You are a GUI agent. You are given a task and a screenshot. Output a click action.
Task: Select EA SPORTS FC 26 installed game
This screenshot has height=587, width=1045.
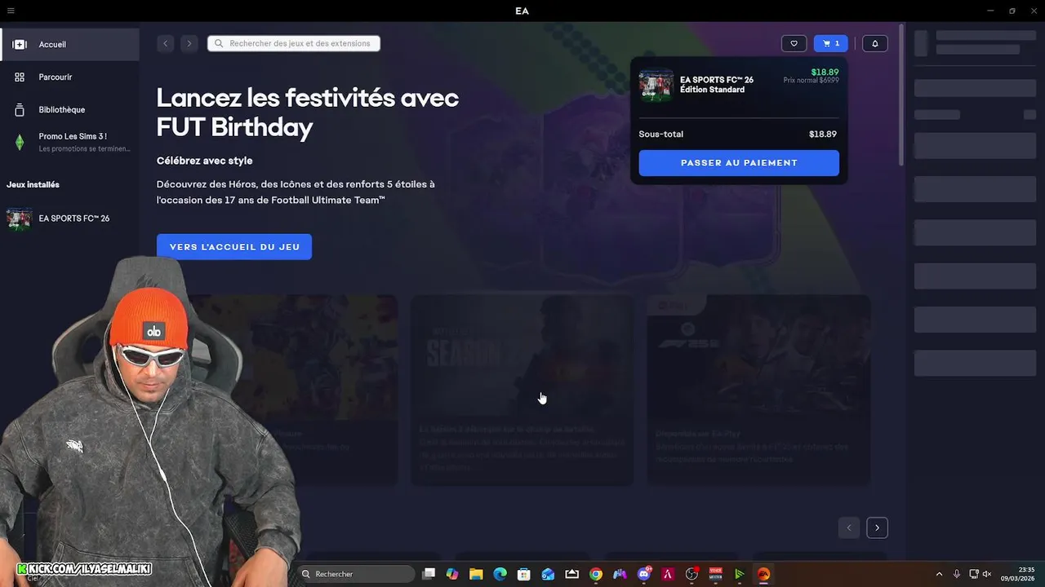pos(69,218)
